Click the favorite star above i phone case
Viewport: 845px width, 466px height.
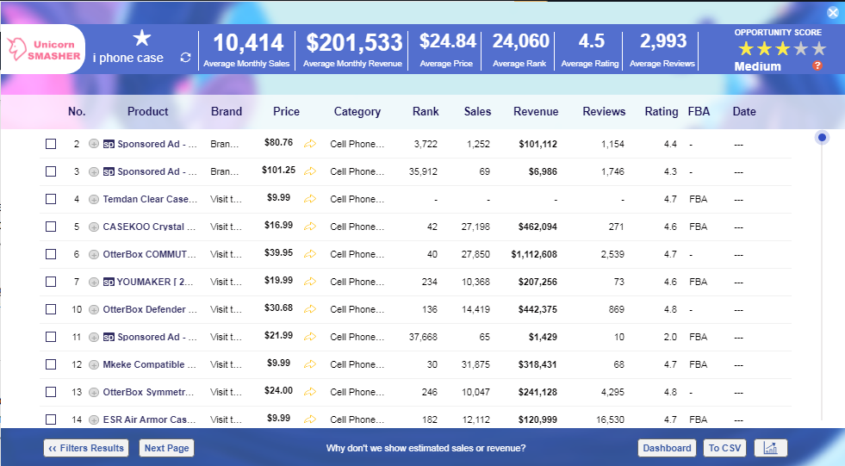pyautogui.click(x=142, y=38)
